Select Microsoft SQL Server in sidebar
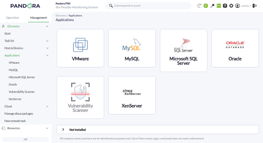The image size is (263, 143). [x=22, y=77]
